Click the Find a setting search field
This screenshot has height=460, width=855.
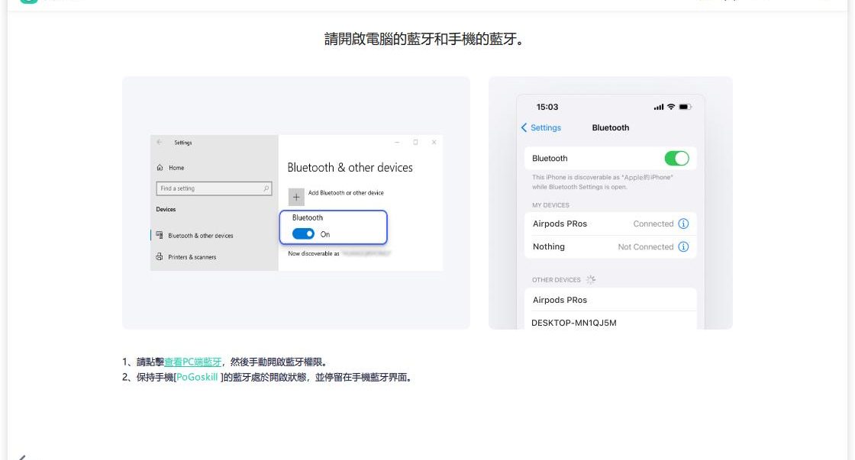click(x=210, y=188)
